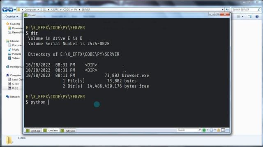Select Network in Explorer sidebar

coord(15,97)
